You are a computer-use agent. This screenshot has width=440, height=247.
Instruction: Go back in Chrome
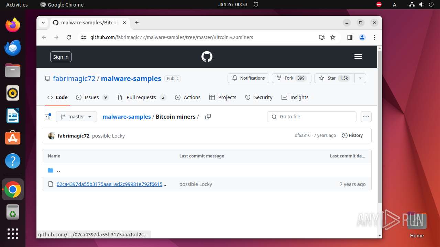point(44,37)
